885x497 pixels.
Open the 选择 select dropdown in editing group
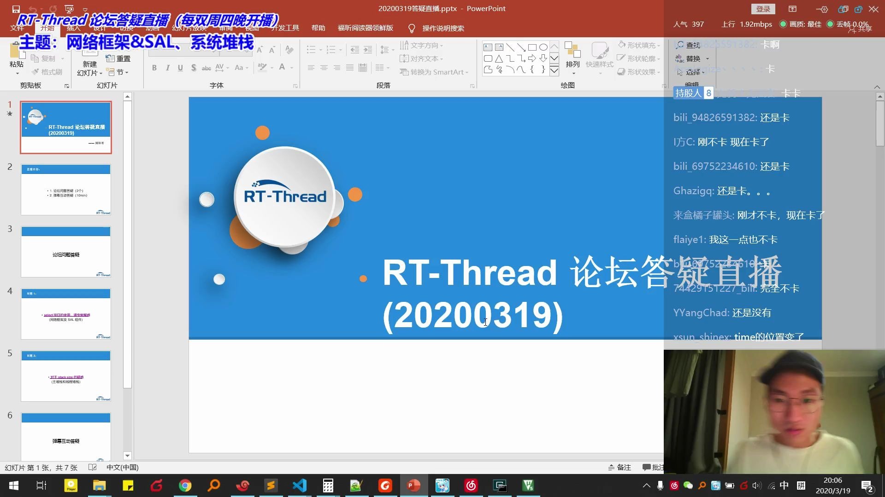click(690, 72)
